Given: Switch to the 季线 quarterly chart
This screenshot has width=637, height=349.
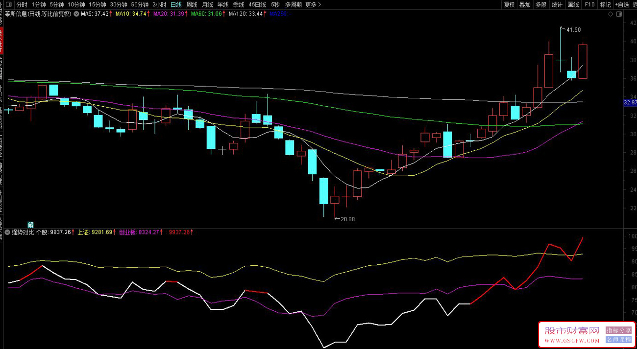Looking at the screenshot, I should tap(239, 4).
